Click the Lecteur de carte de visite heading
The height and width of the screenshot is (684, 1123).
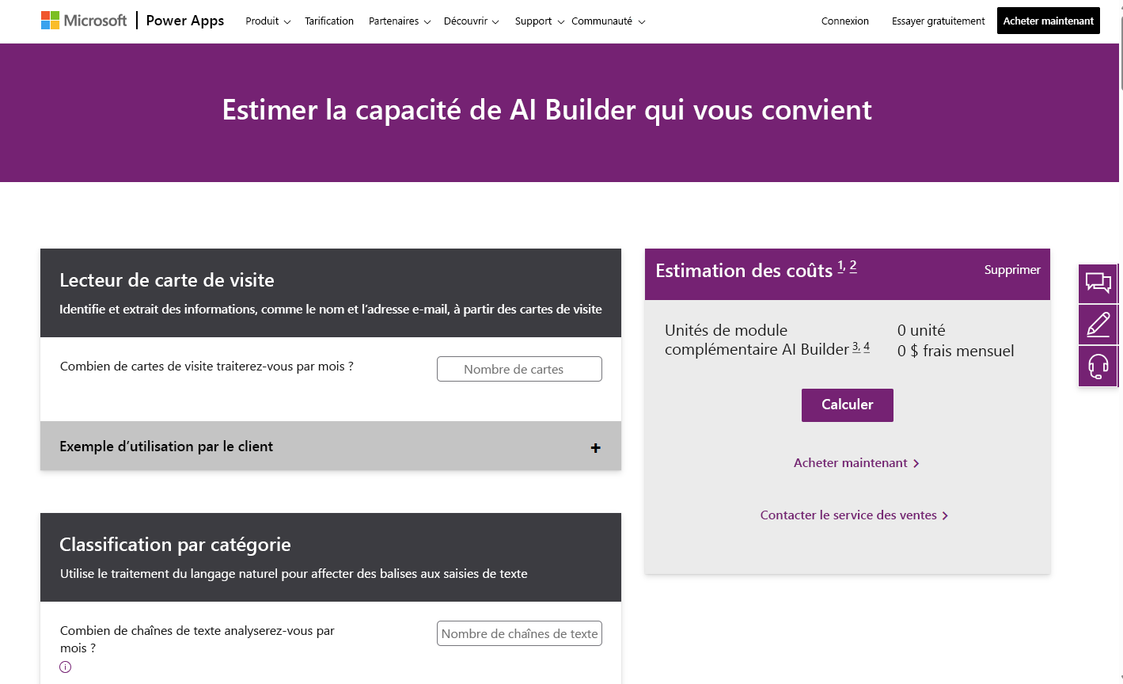point(167,280)
